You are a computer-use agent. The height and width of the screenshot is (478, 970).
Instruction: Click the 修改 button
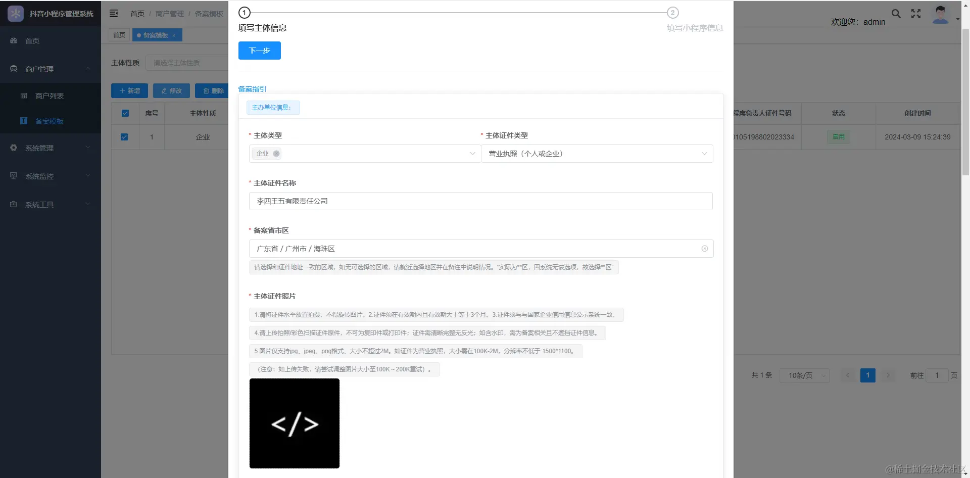tap(171, 90)
